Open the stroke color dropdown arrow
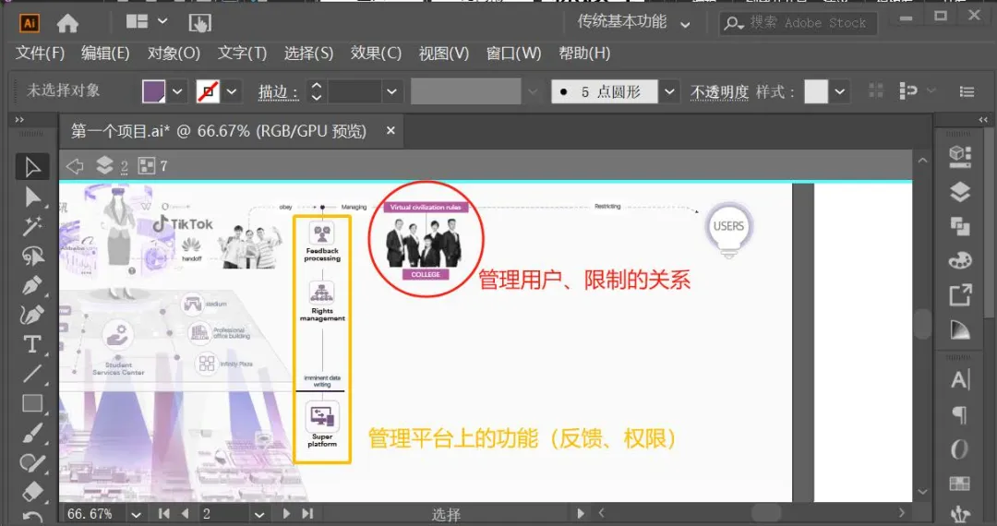The width and height of the screenshot is (997, 526). [x=232, y=91]
